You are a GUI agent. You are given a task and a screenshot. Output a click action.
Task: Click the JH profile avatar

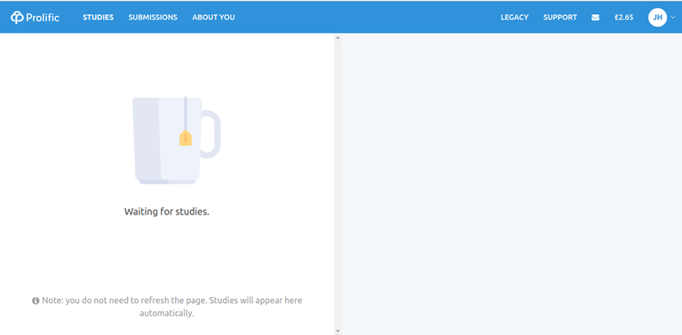[x=657, y=18]
